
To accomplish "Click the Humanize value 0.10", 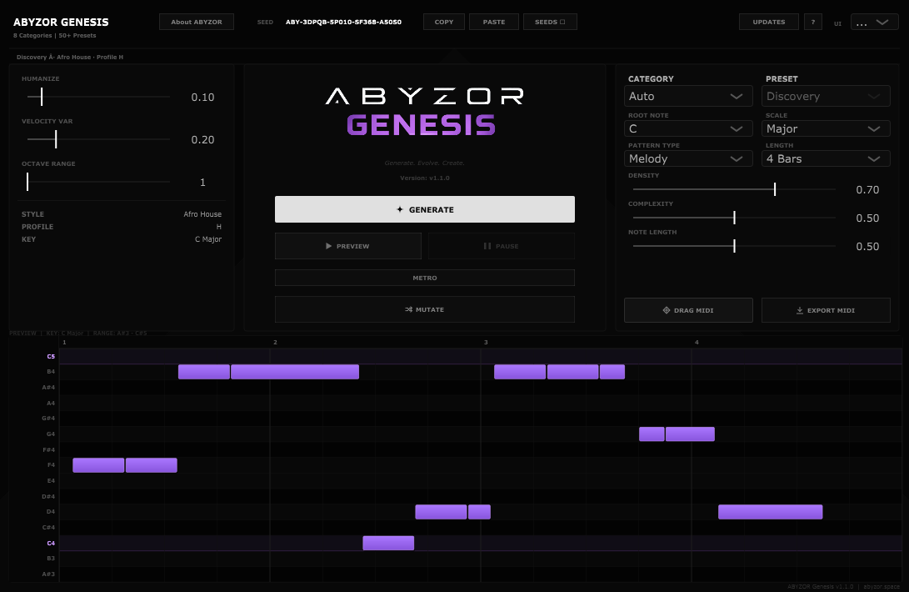I will point(203,98).
